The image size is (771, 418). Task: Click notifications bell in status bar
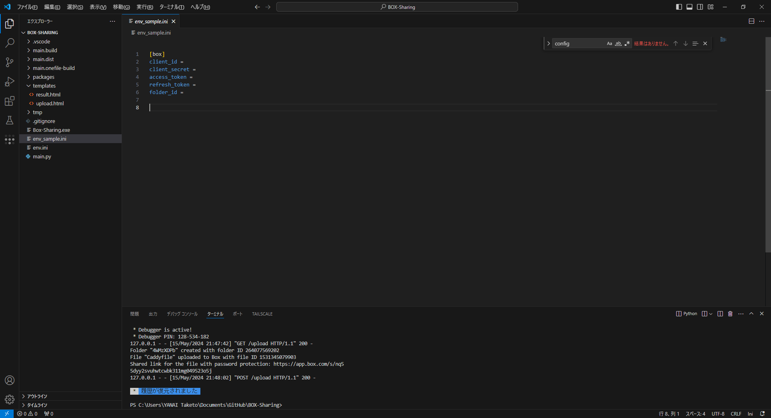click(762, 414)
